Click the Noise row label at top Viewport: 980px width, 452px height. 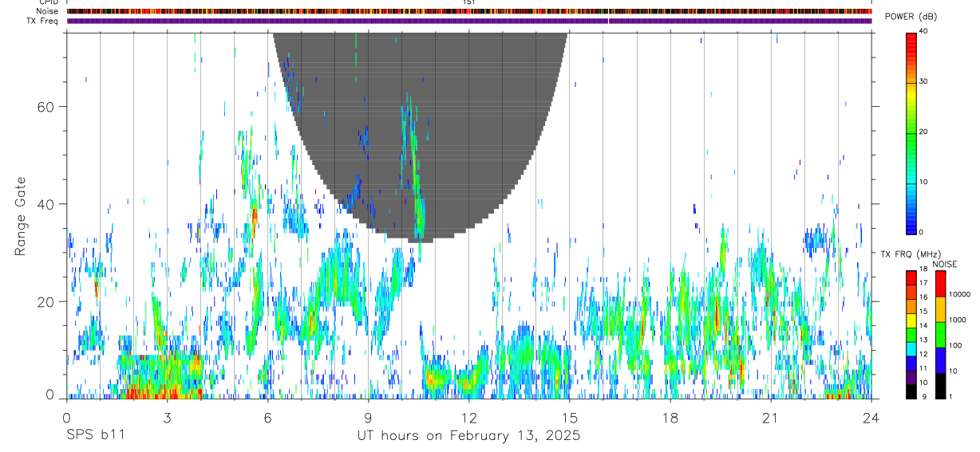(48, 11)
